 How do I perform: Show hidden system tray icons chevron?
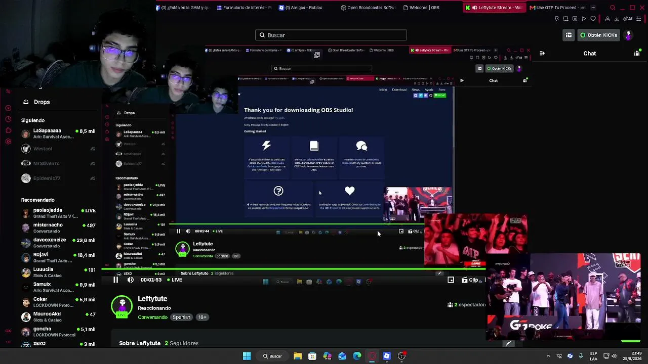click(548, 356)
